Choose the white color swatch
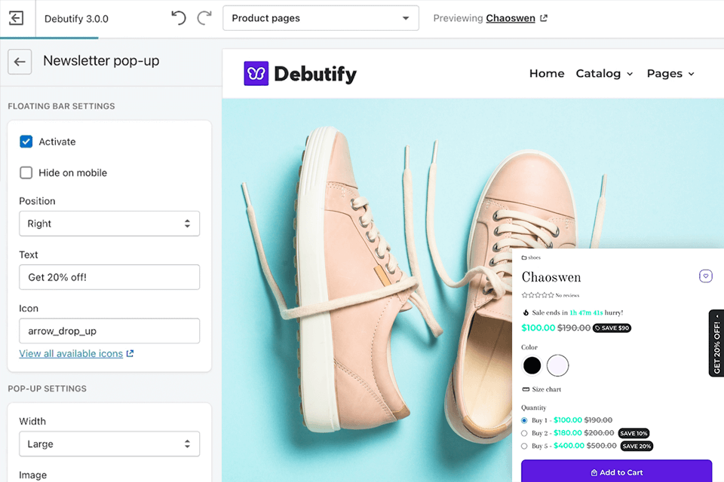This screenshot has height=482, width=724. pos(558,365)
